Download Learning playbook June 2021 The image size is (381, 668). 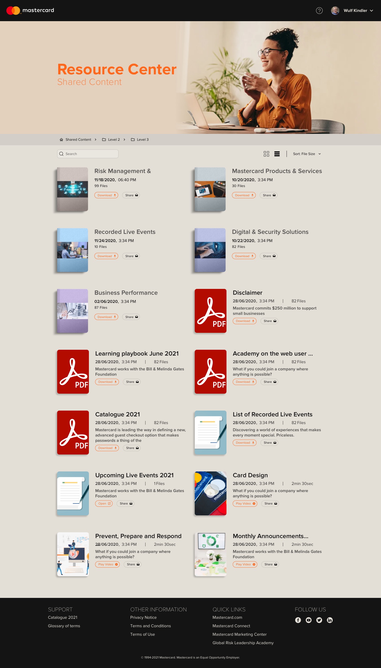(107, 382)
